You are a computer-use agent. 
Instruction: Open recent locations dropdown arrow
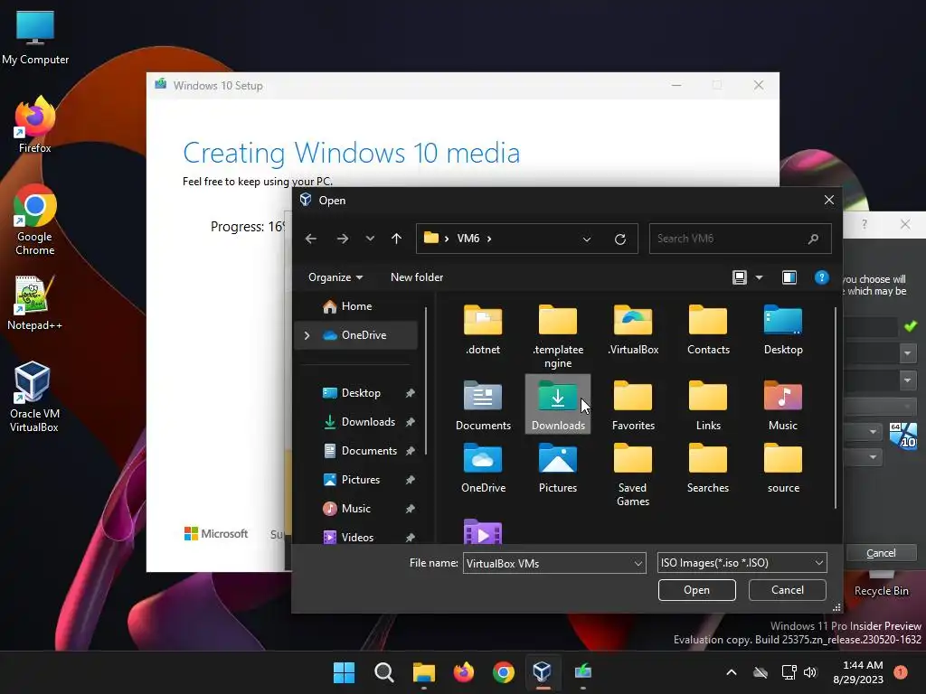370,239
